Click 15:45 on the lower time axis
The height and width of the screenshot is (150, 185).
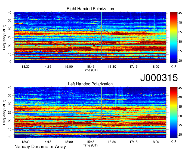[x=90, y=142]
